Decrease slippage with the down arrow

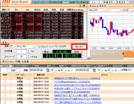tap(29, 57)
